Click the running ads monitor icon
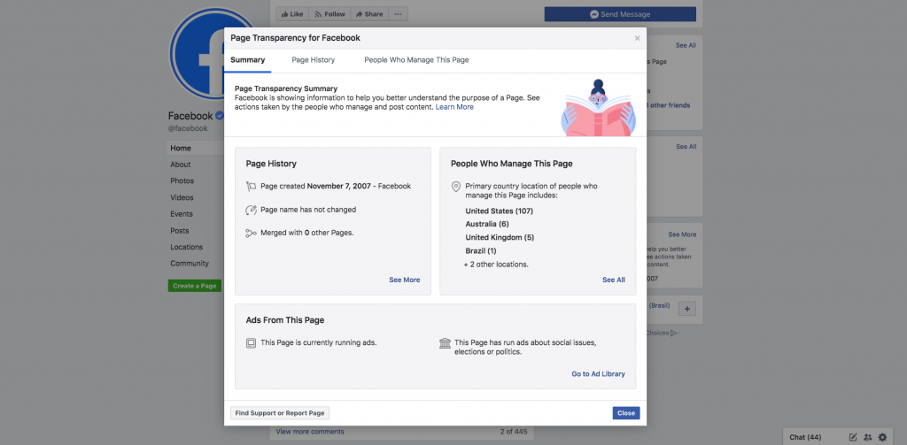 tap(251, 343)
